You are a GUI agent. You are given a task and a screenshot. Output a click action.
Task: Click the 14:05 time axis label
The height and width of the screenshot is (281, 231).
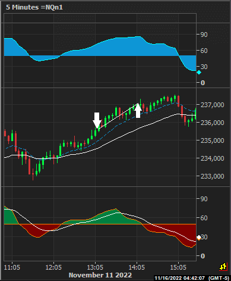137,267
